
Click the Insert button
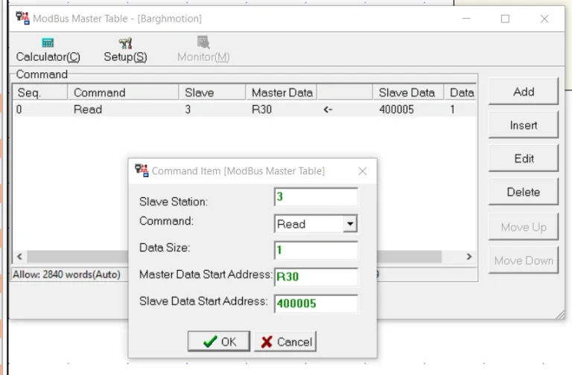(524, 125)
